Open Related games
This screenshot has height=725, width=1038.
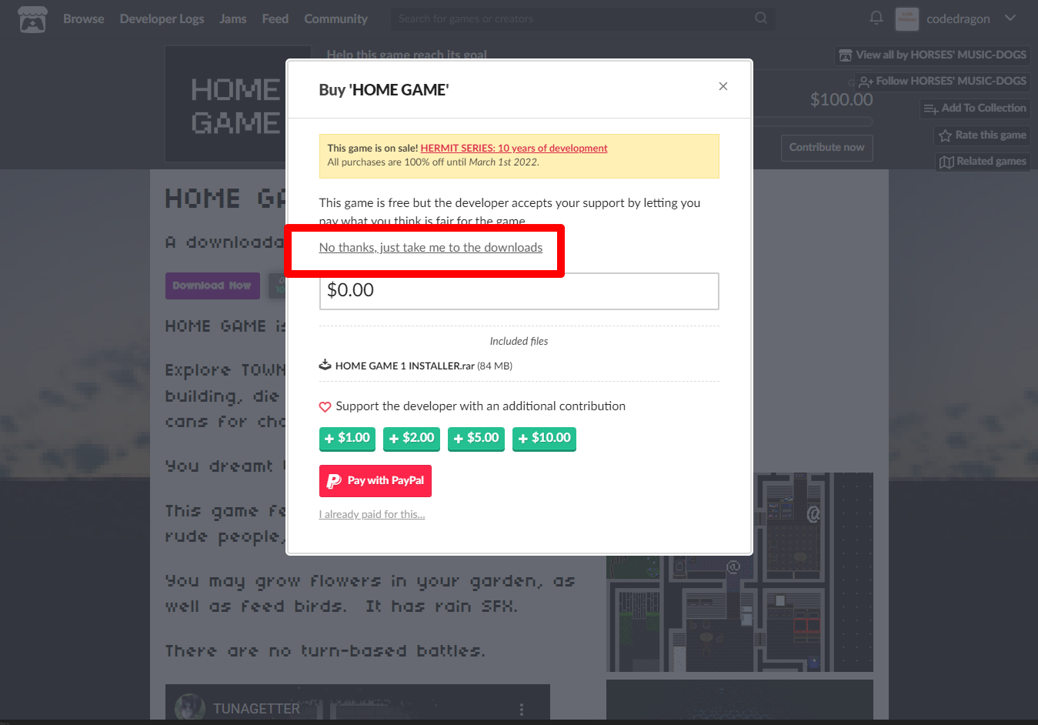pos(983,162)
